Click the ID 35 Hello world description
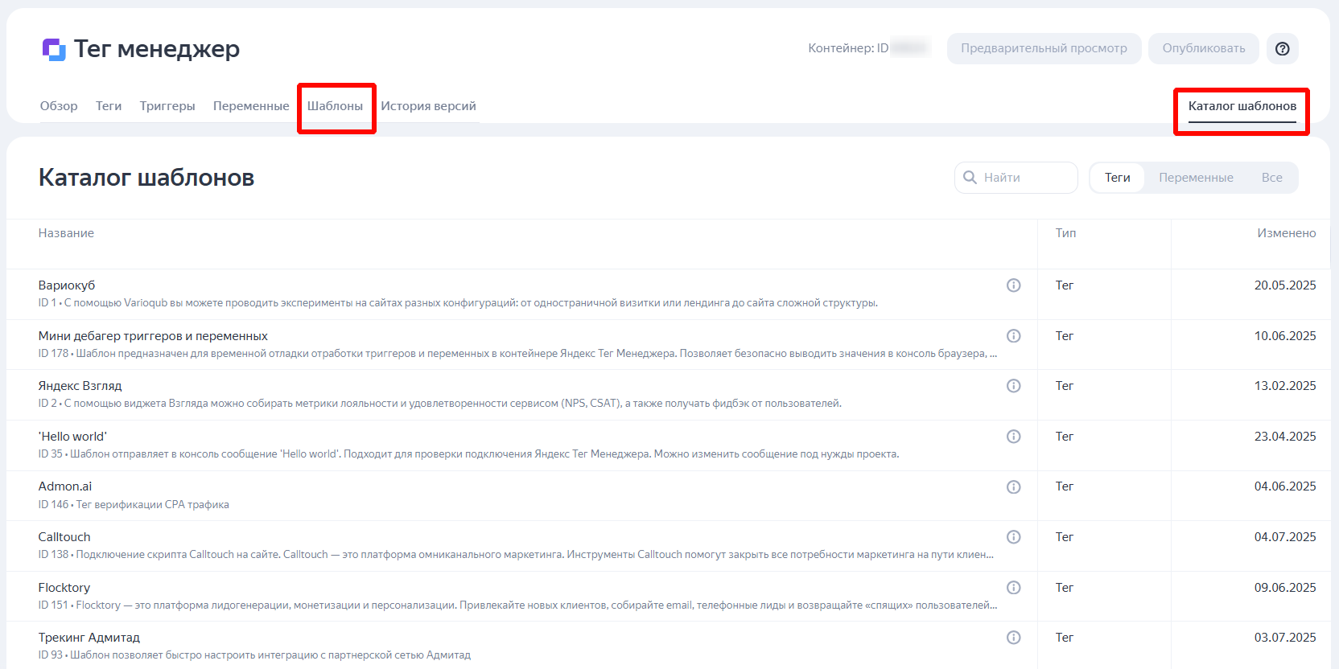 click(x=468, y=454)
